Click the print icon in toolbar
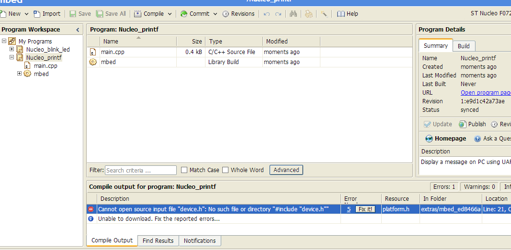The height and width of the screenshot is (250, 511). tap(308, 14)
